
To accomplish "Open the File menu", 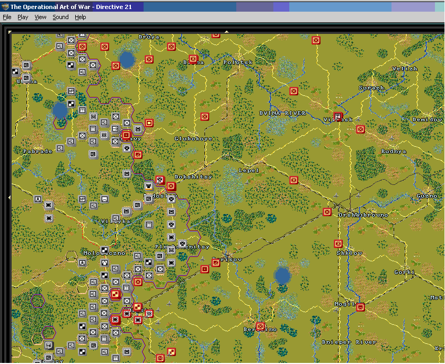I will point(7,17).
